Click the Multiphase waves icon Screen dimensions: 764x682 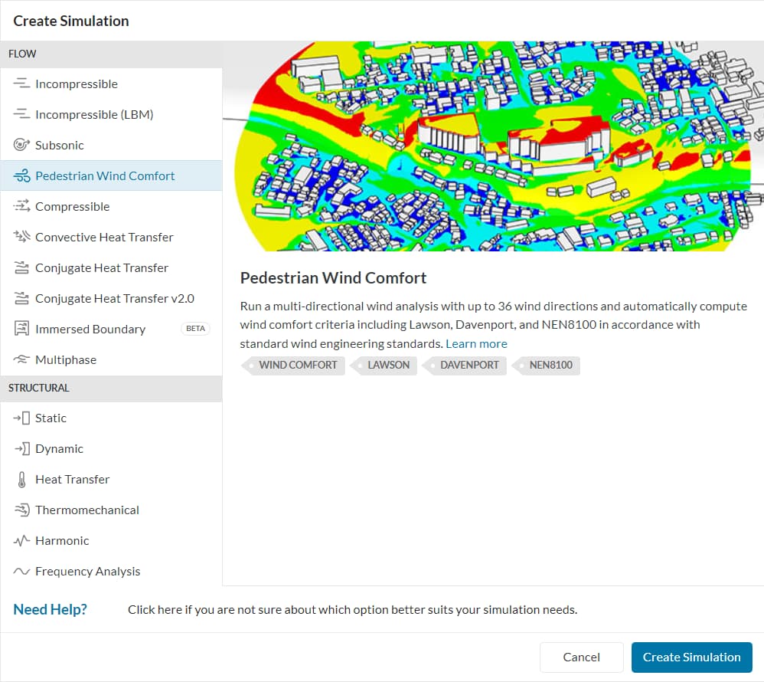[x=21, y=359]
